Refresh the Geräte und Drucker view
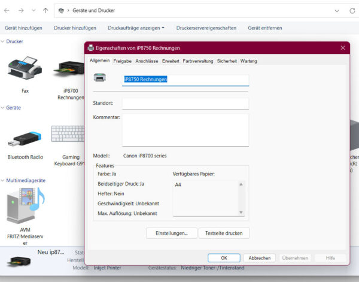This screenshot has height=282, width=359. (352, 11)
